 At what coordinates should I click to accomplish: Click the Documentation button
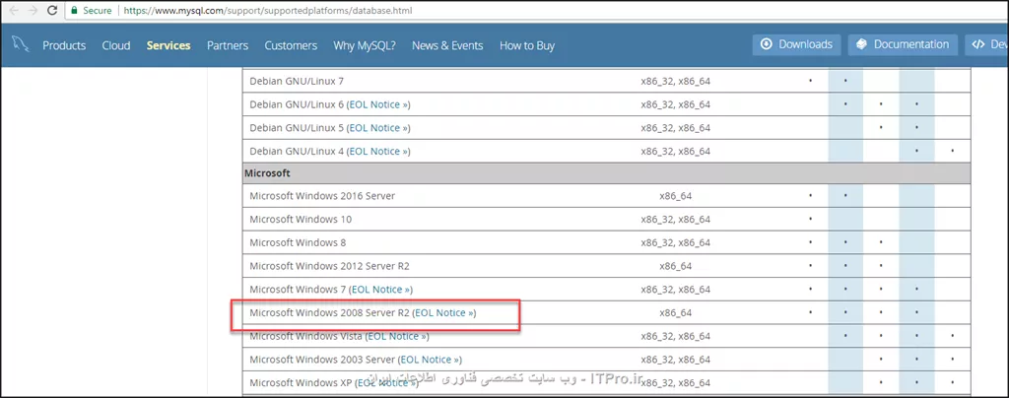(903, 44)
